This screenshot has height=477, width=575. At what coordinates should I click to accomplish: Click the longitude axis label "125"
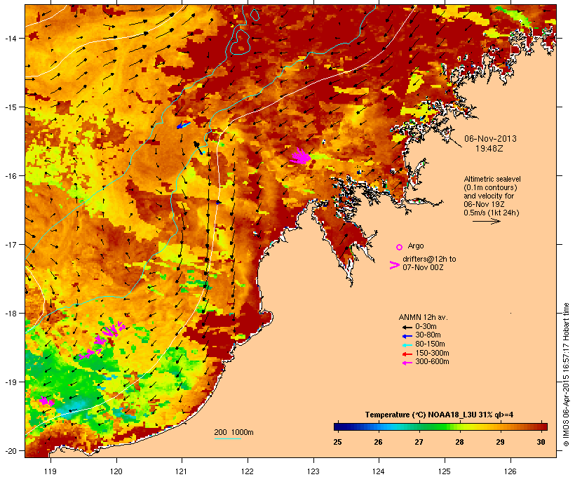click(x=445, y=471)
